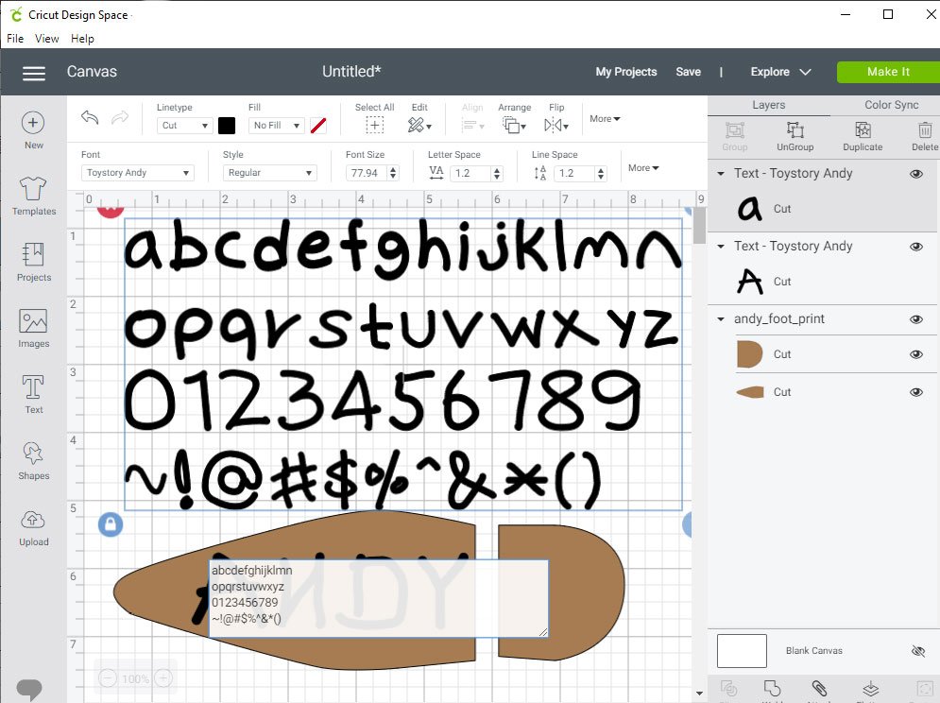
Task: Open the Linetype Cut dropdown
Action: point(184,126)
